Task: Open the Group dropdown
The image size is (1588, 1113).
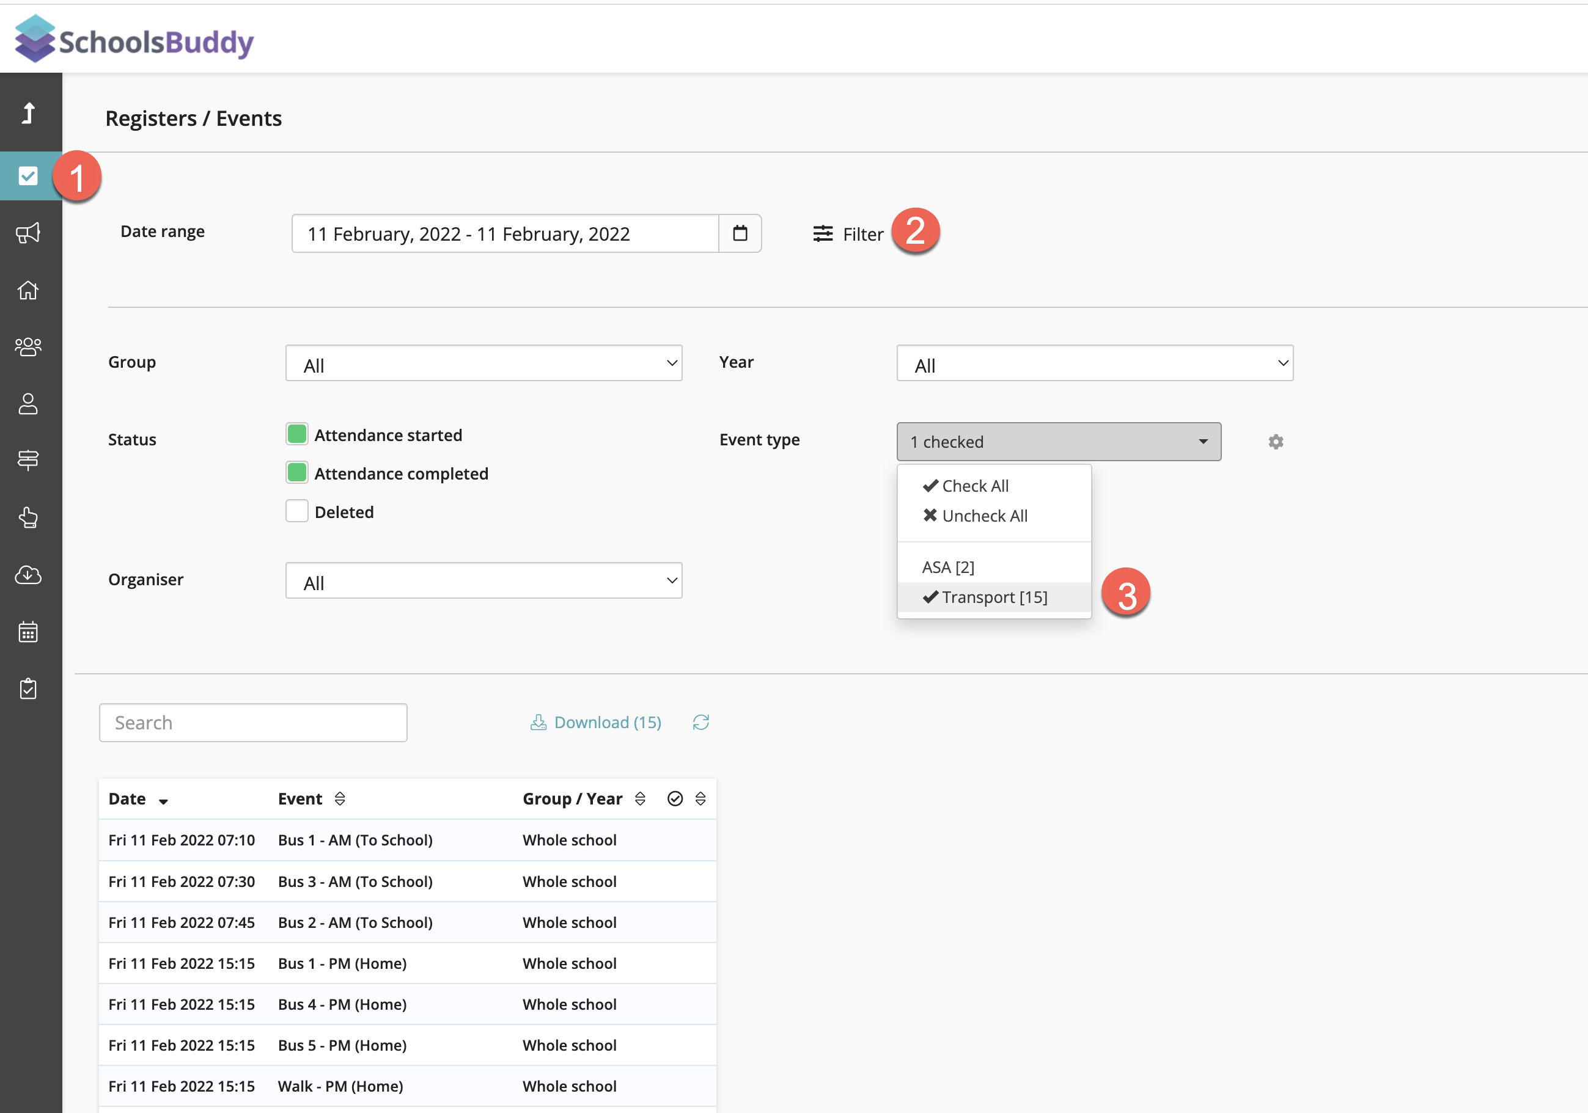Action: (484, 363)
